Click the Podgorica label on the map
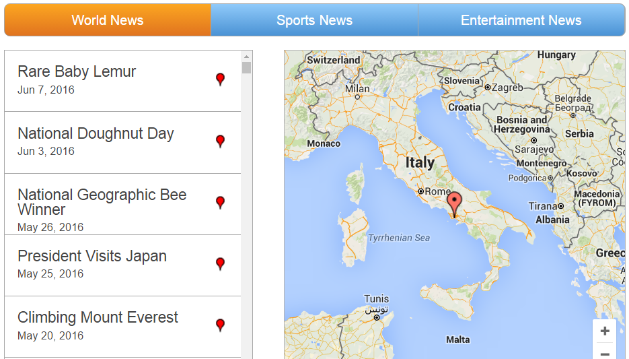This screenshot has width=629, height=359. coord(527,178)
